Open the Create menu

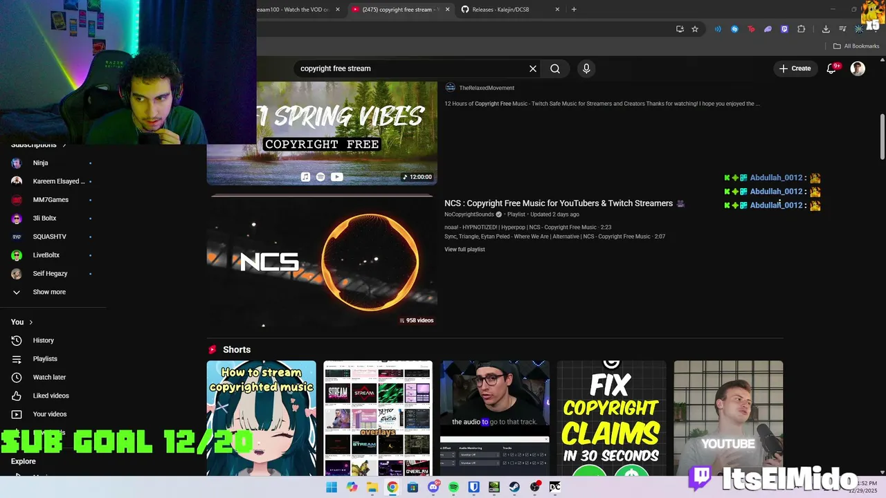click(x=795, y=68)
